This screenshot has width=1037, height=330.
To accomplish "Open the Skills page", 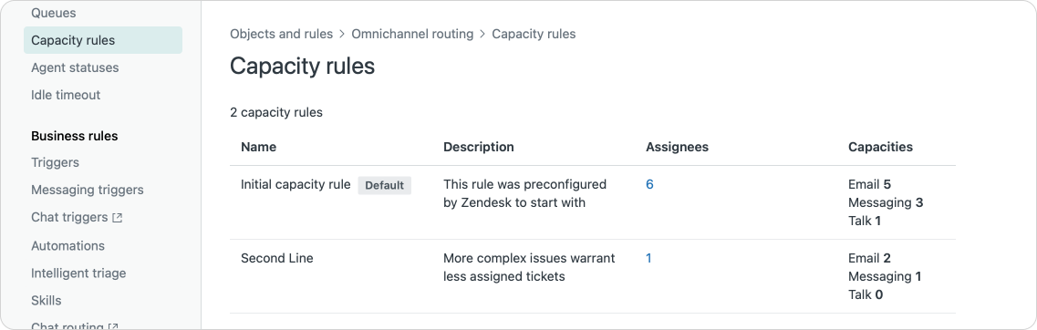I will [x=47, y=300].
